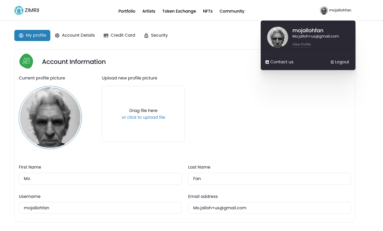Click the View Profile link
Image resolution: width=383 pixels, height=231 pixels.
[x=301, y=44]
